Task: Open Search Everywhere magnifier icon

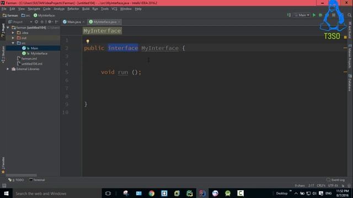Action: click(x=349, y=15)
